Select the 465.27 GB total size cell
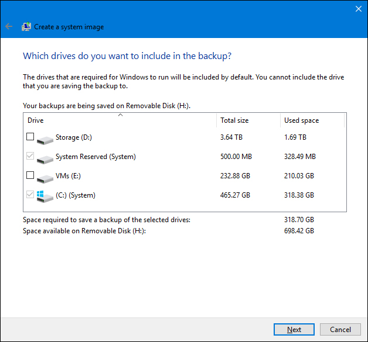The width and height of the screenshot is (368, 342). point(235,195)
